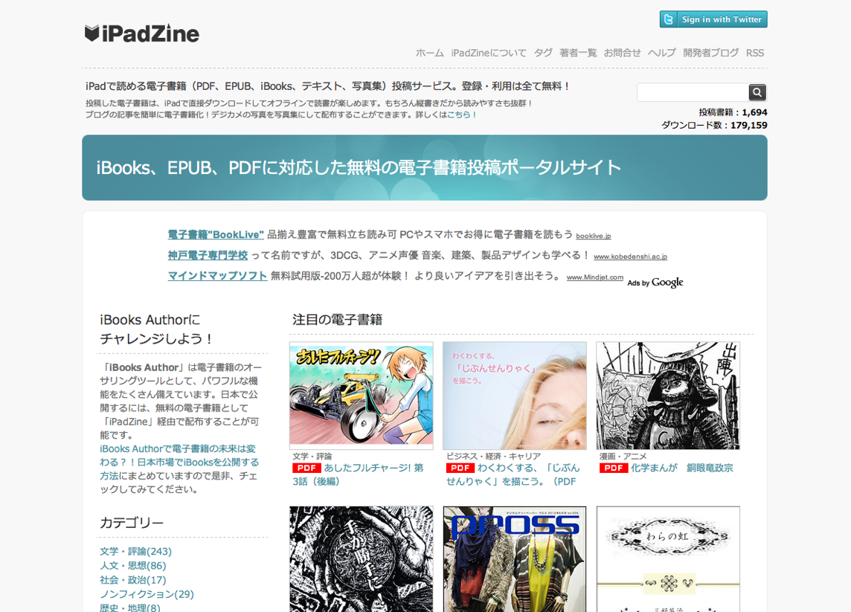Click the search magnifier button
This screenshot has height=612, width=851.
(757, 92)
